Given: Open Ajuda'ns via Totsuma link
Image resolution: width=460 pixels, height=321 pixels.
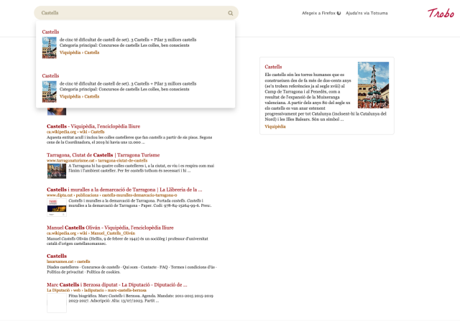Looking at the screenshot, I should click(367, 13).
